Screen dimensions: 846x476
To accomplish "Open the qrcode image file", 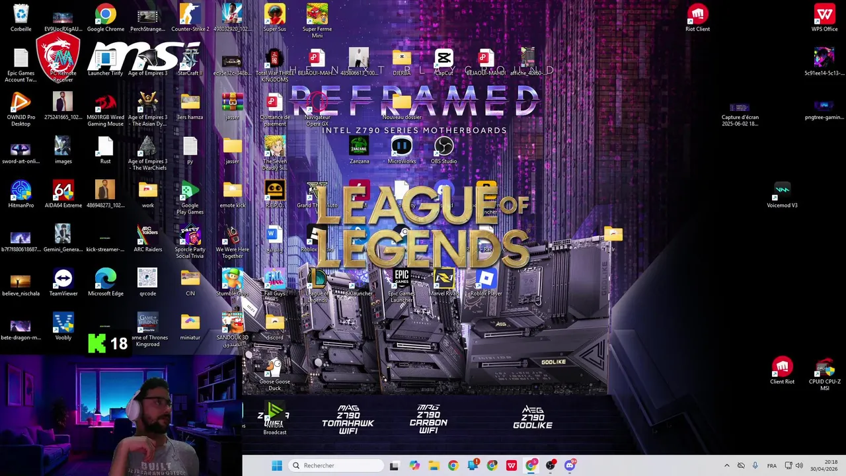I will click(148, 283).
